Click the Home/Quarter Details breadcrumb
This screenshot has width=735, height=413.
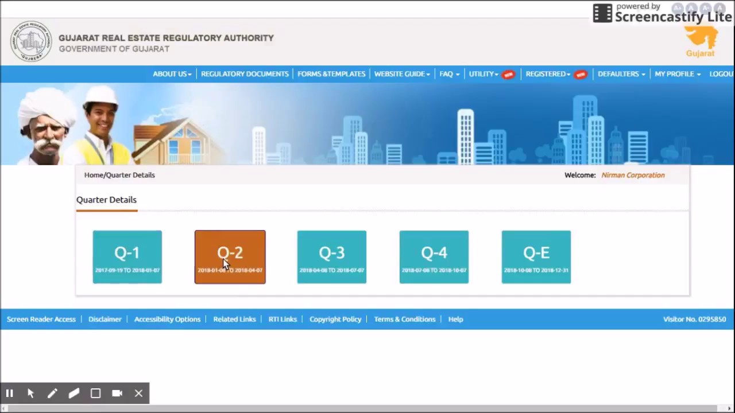coord(119,175)
